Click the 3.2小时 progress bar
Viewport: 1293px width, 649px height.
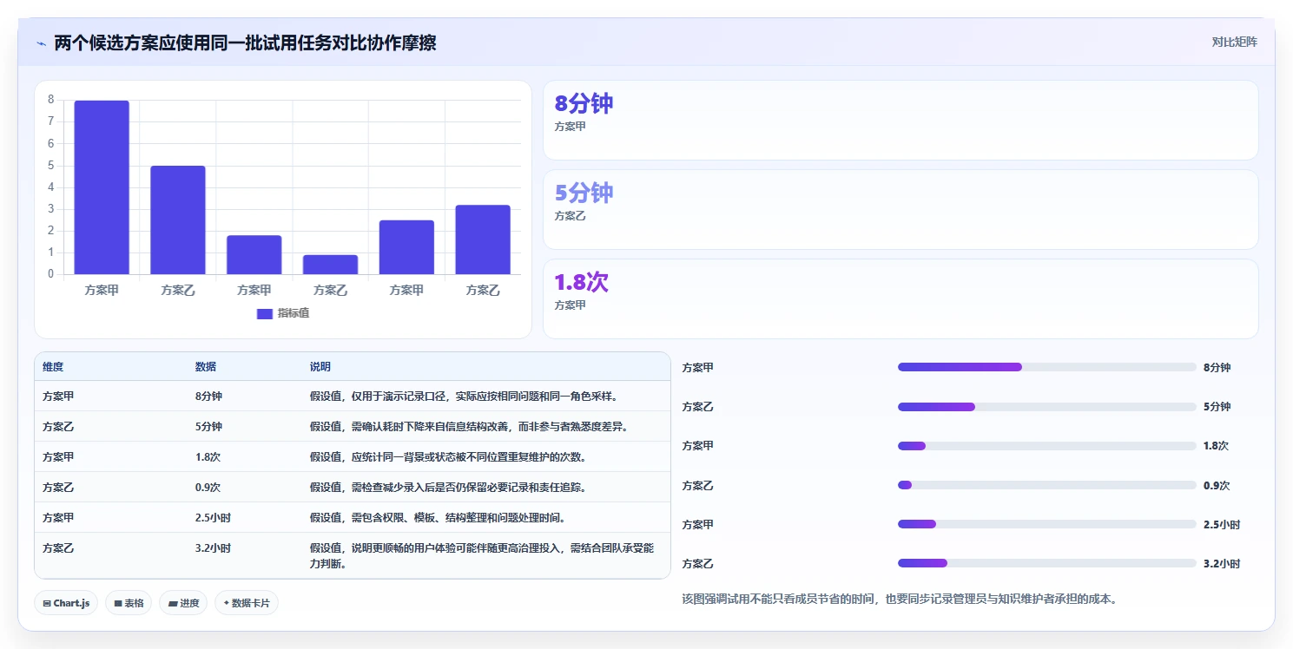[1047, 563]
